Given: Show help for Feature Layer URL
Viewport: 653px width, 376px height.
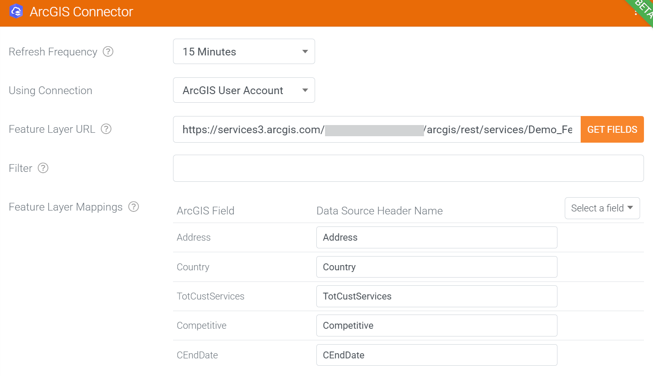Looking at the screenshot, I should 106,129.
